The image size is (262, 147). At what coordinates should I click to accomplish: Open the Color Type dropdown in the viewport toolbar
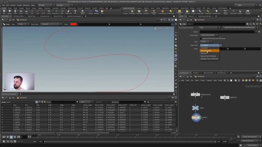pos(51,24)
